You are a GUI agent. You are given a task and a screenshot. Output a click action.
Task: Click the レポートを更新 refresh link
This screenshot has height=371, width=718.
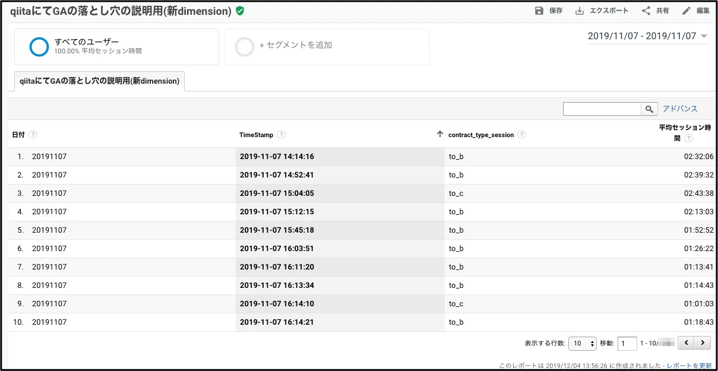[689, 366]
